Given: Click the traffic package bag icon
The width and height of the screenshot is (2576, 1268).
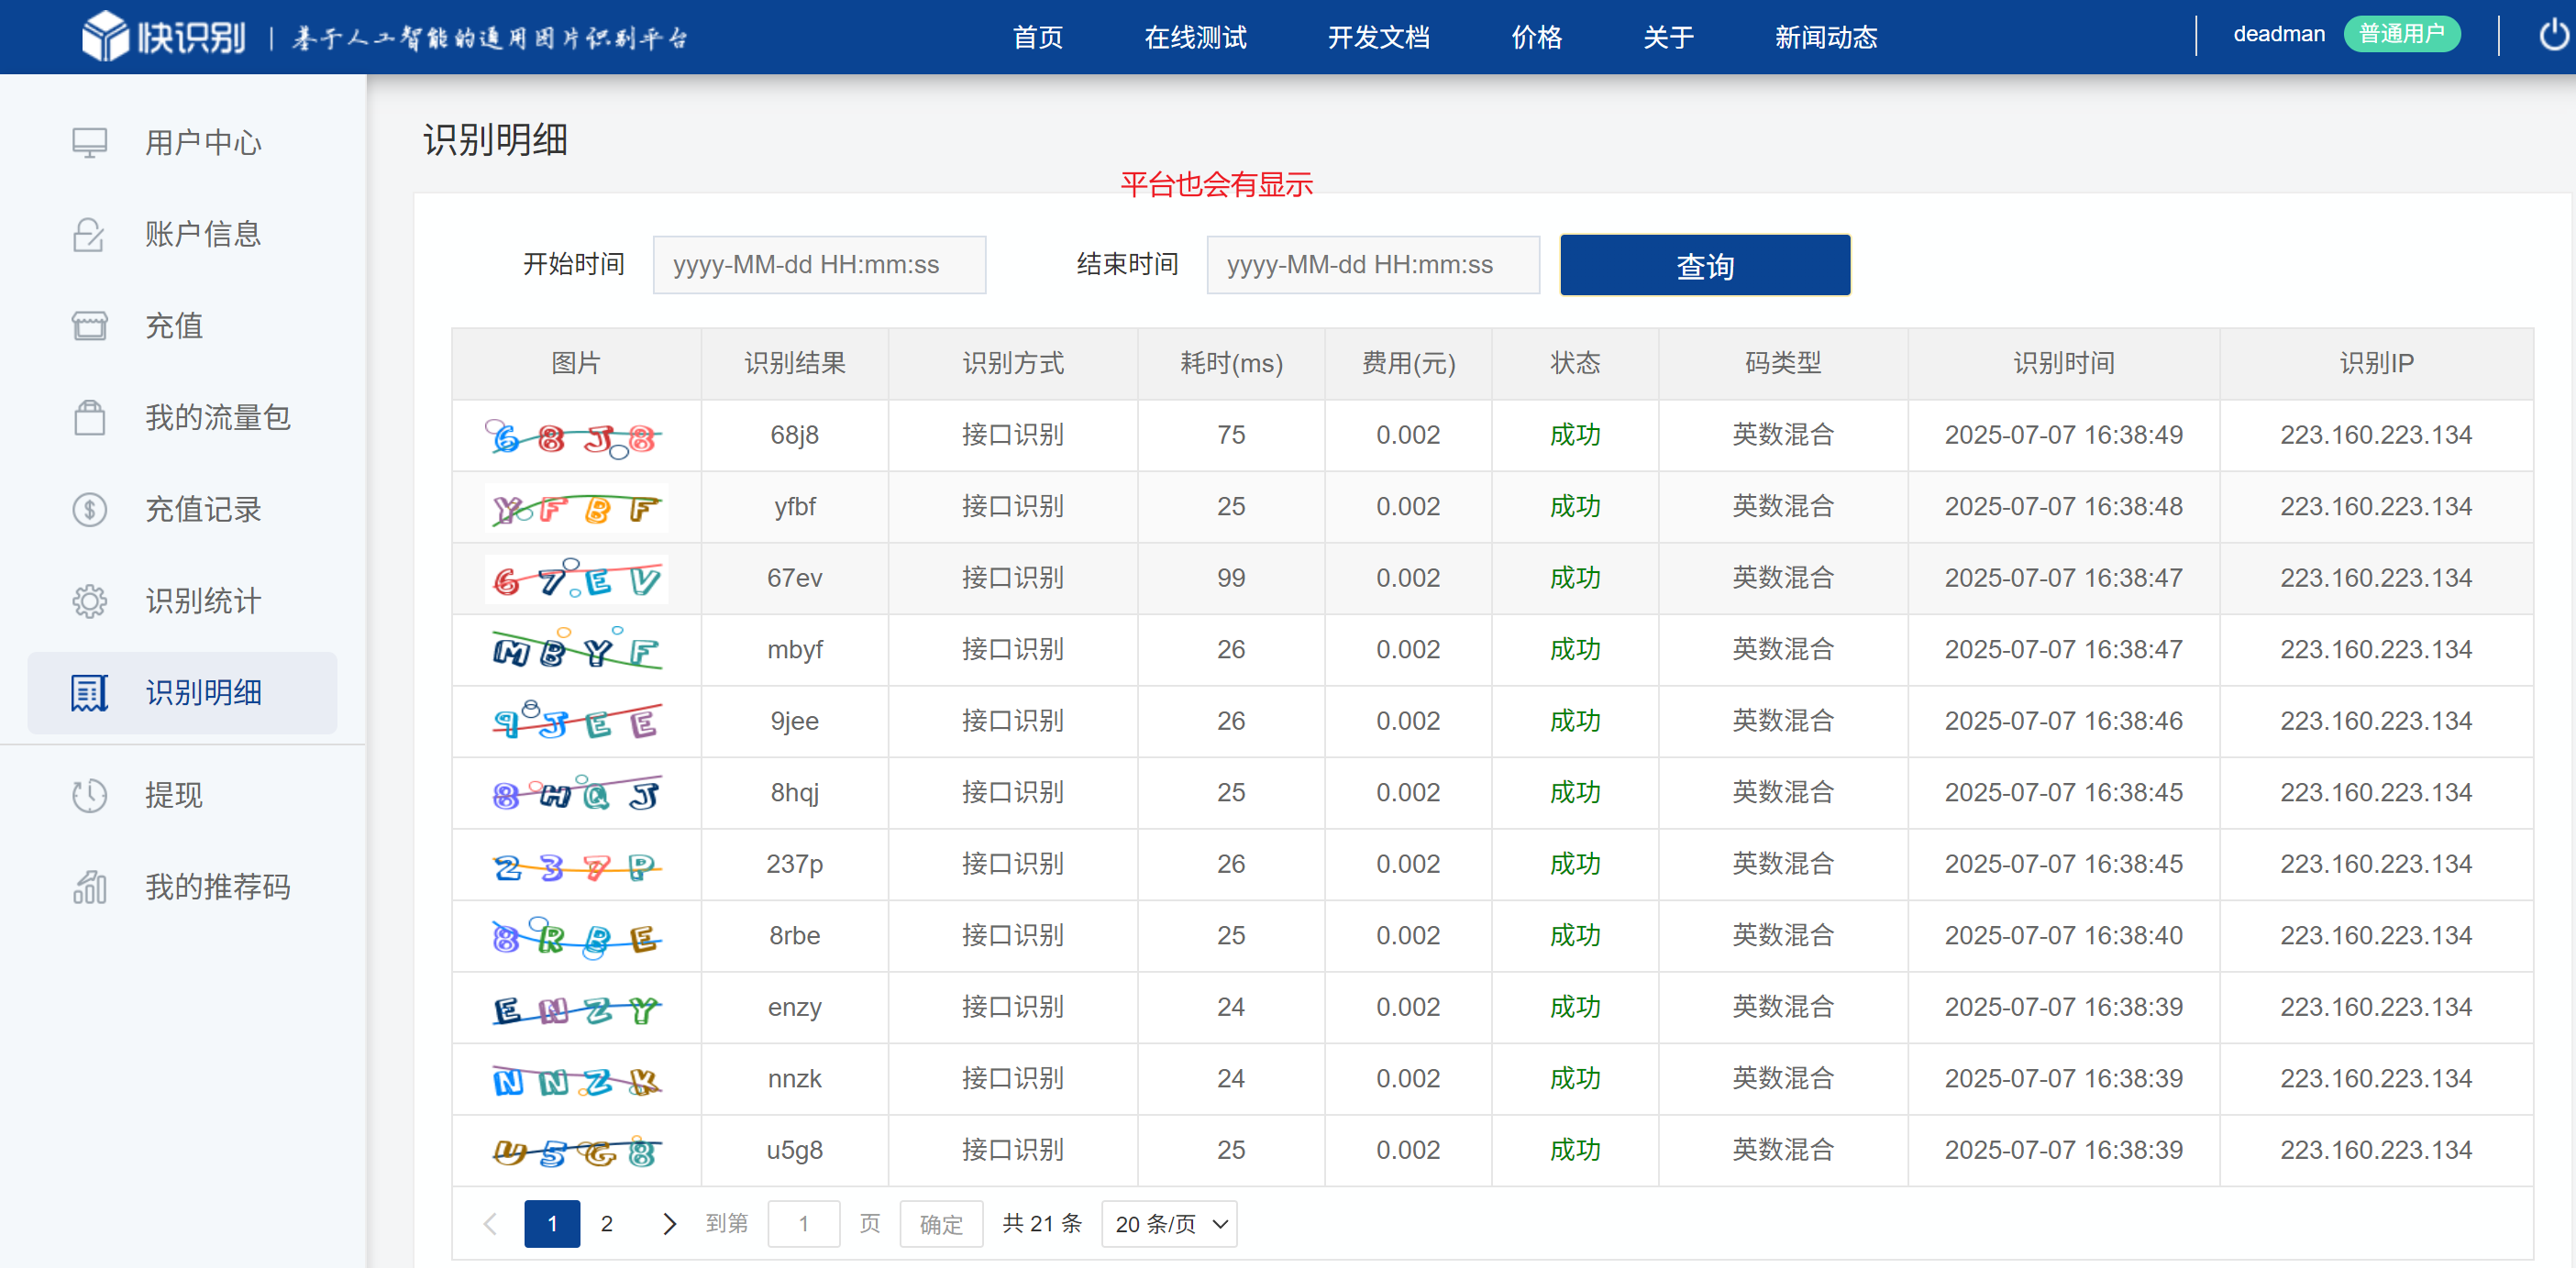Looking at the screenshot, I should tap(89, 417).
